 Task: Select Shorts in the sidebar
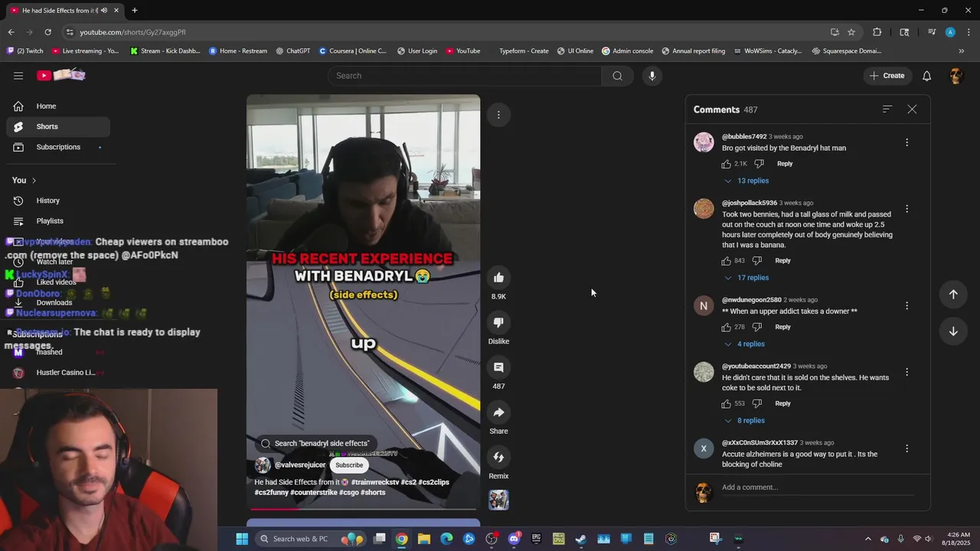(58, 126)
